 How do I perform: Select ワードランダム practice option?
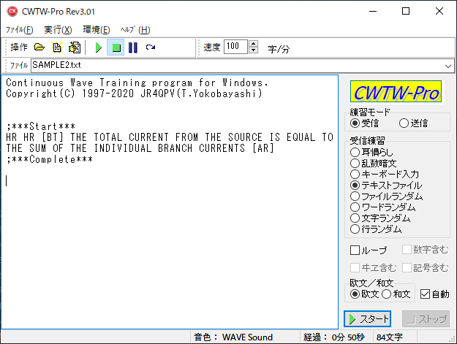[x=382, y=207]
